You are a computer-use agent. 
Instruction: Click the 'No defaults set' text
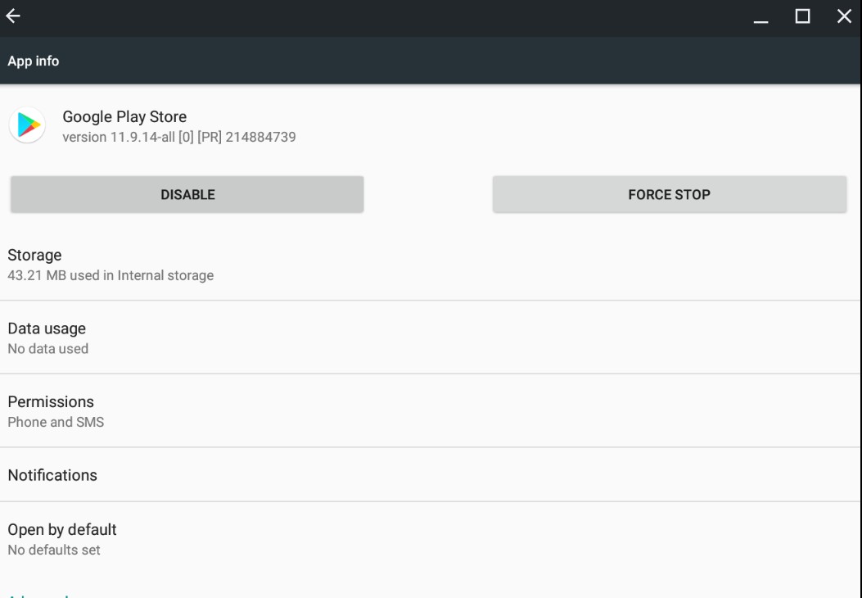tap(54, 550)
